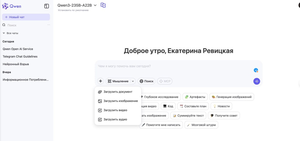Image resolution: width=300 pixels, height=141 pixels.
Task: Collapse the Все чаты section
Action: (10, 33)
